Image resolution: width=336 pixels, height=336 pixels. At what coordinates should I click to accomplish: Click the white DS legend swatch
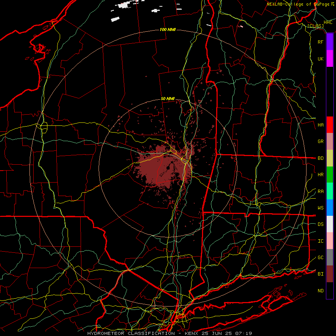[330, 224]
